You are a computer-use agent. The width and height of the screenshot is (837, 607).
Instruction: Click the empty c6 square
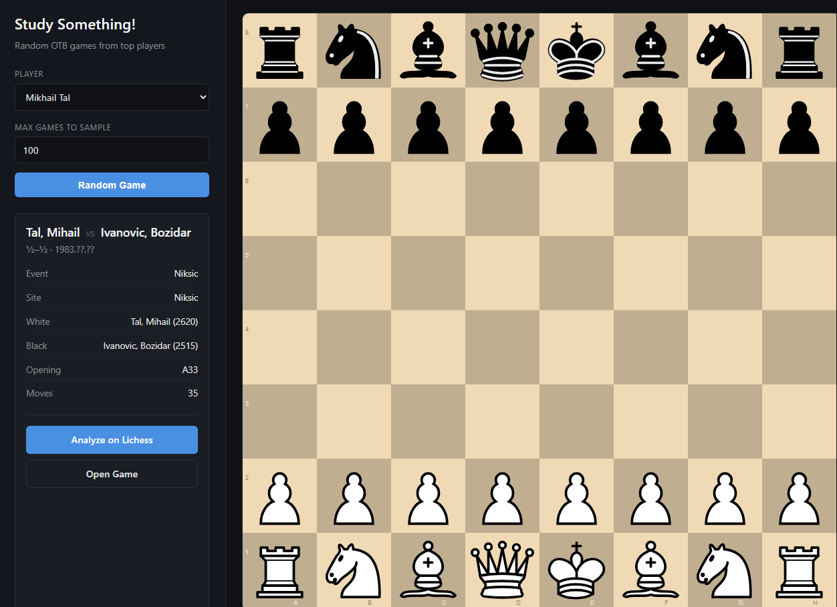(x=428, y=199)
